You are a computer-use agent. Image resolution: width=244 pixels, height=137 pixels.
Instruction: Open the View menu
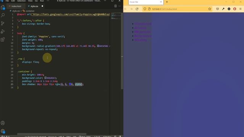point(30,1)
